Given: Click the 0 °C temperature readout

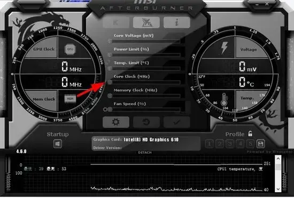Looking at the screenshot, I should click(246, 82).
